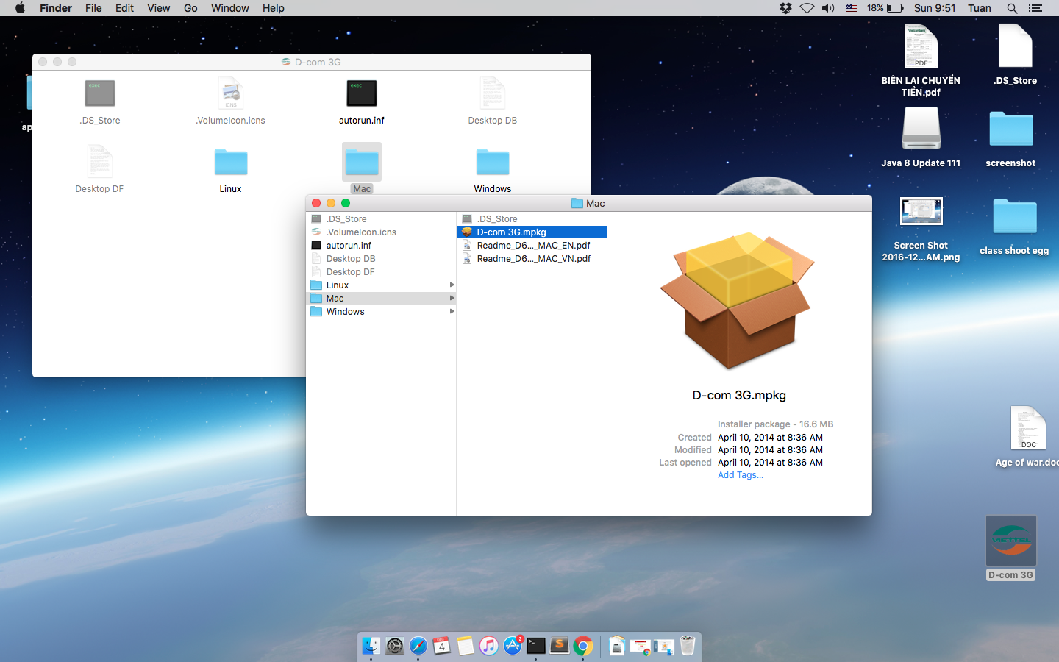Screen dimensions: 1059x662
Task: Click the Dropbox menu bar icon
Action: tap(785, 8)
